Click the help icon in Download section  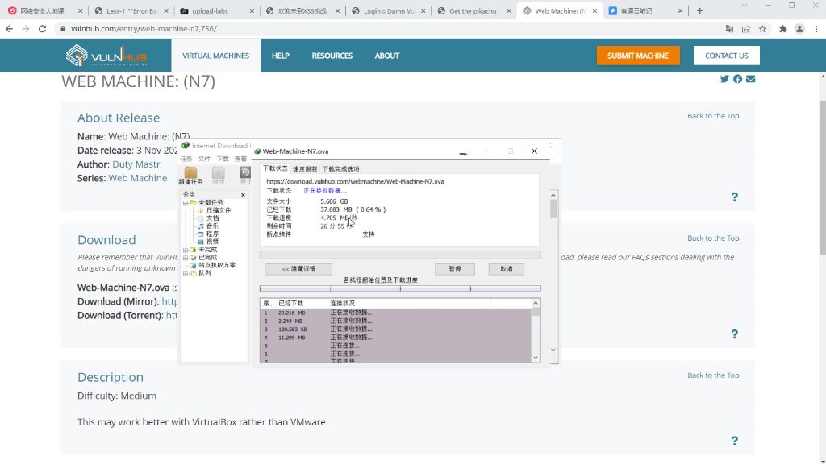pyautogui.click(x=734, y=334)
